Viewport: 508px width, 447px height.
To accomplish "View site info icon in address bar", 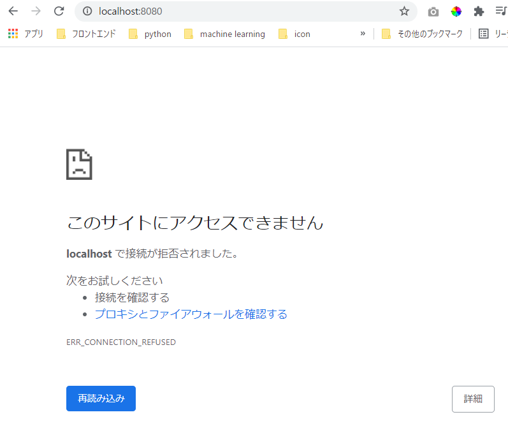I will point(87,11).
